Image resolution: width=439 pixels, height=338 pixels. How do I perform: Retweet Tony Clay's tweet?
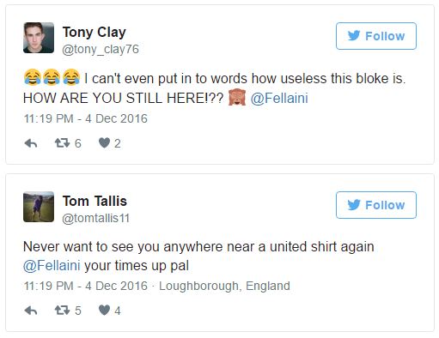click(62, 142)
